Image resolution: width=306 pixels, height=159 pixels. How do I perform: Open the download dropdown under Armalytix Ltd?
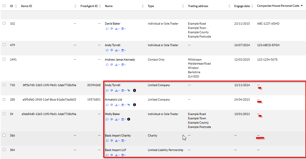pyautogui.click(x=117, y=105)
